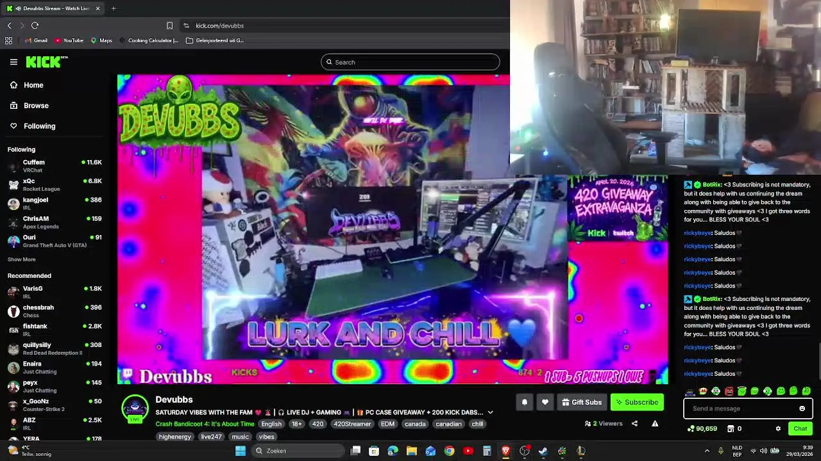Open Devubbs channel avatar

(135, 408)
